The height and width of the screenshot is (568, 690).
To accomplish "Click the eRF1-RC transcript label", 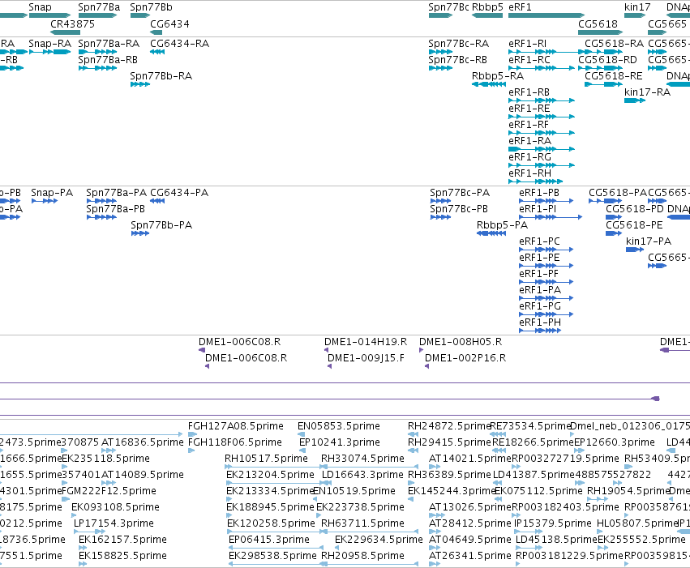I will (529, 60).
